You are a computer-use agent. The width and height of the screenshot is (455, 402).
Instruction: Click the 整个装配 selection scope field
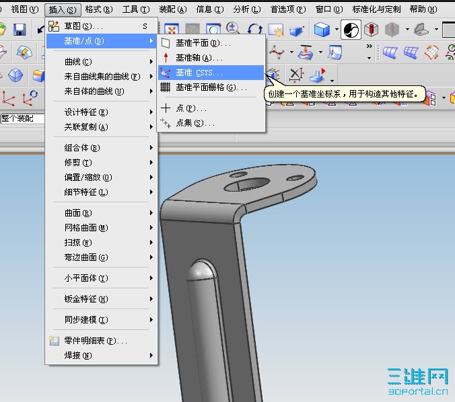pyautogui.click(x=22, y=118)
